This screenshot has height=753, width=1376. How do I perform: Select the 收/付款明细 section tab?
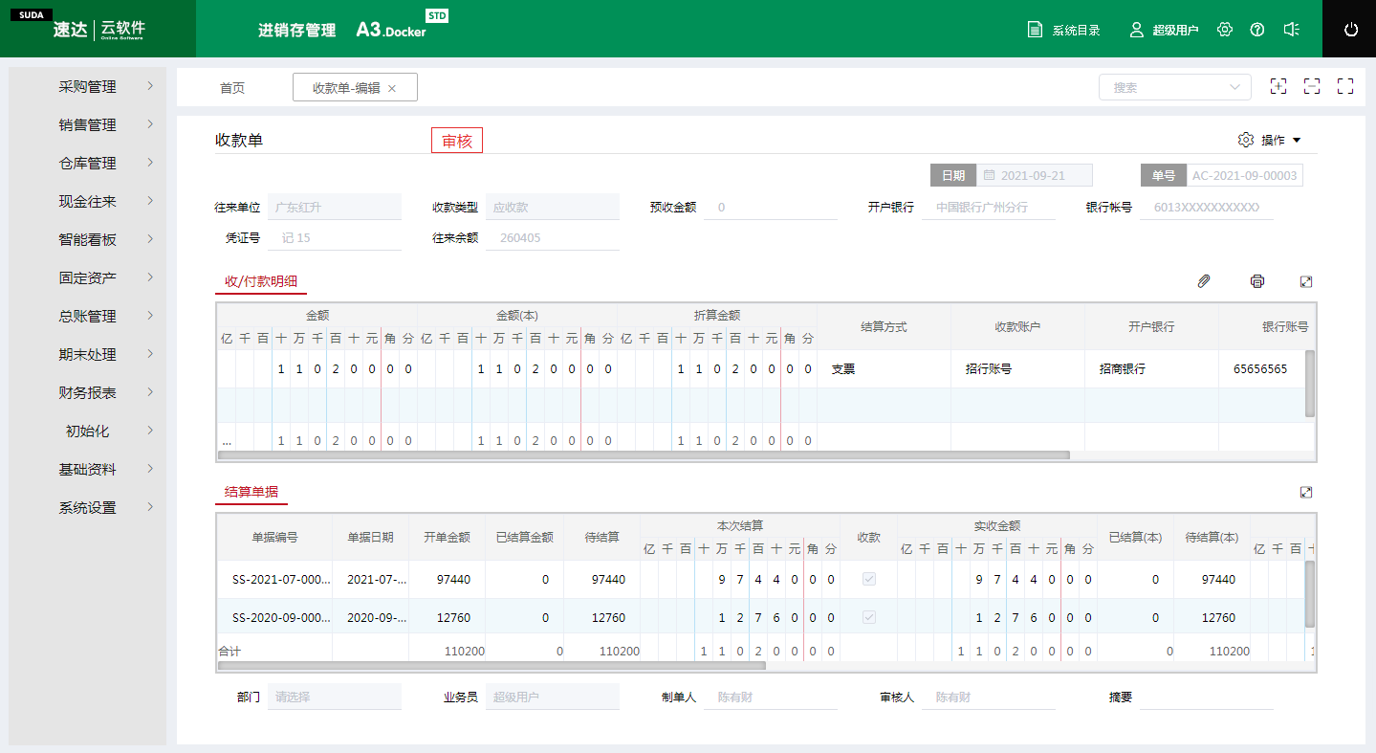point(261,281)
